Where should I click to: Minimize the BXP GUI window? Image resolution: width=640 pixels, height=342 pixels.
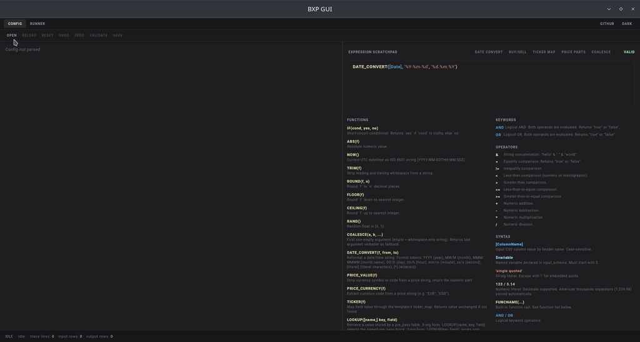coord(609,9)
